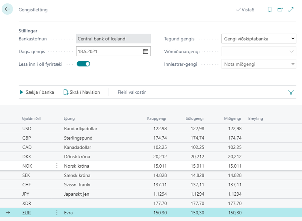Open Tegund gengis dropdown
This screenshot has width=302, height=221.
coord(259,39)
